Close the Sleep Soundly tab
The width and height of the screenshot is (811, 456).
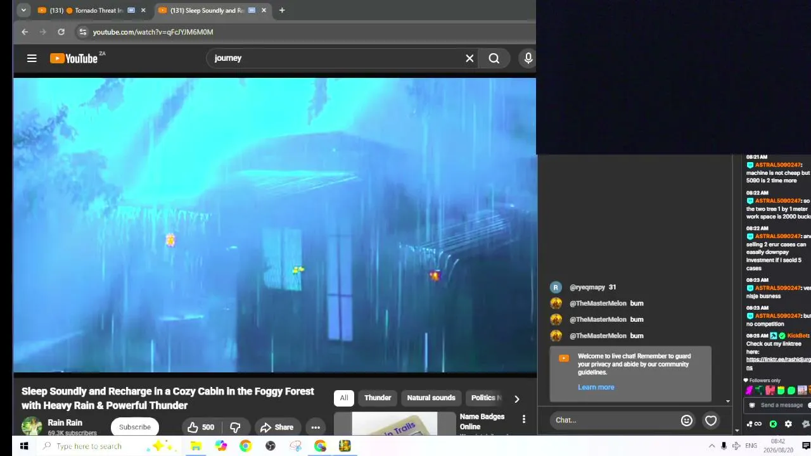coord(264,10)
